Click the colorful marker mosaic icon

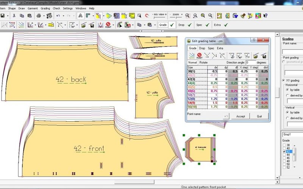258,16
